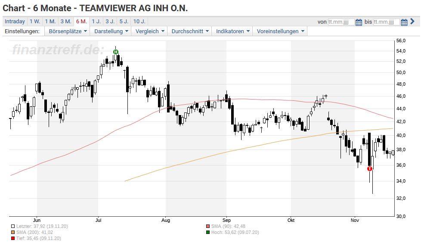Click the 'Aug' x-axis month label

coord(166,220)
